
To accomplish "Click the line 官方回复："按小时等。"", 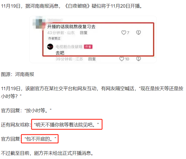I will [x=26, y=110].
